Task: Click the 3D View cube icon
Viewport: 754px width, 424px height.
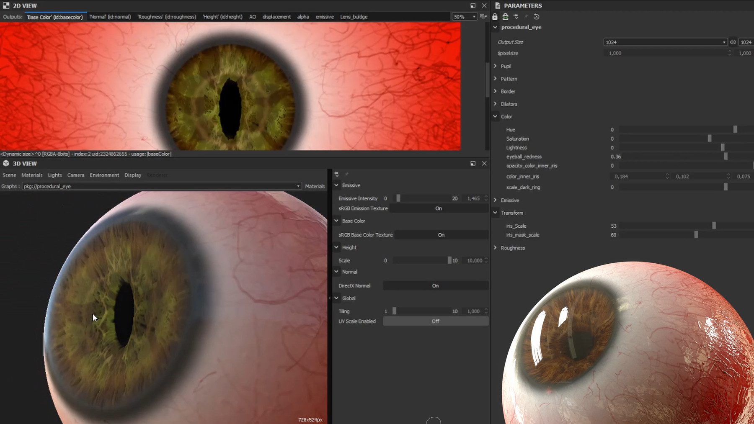Action: (x=6, y=163)
